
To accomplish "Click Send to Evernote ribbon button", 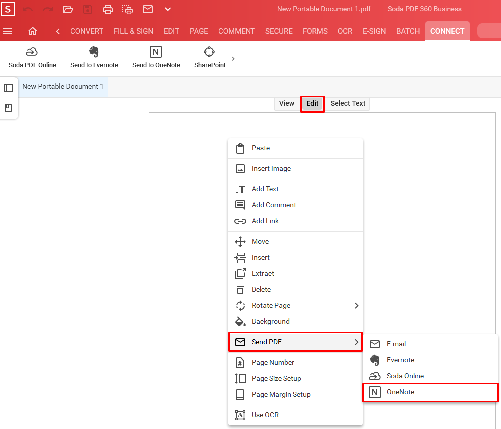I will pos(94,58).
